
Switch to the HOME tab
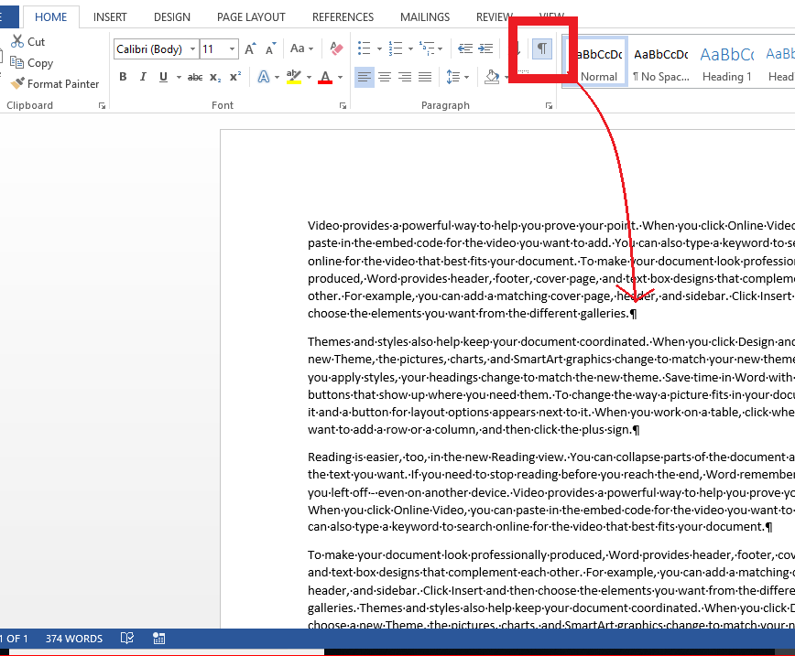50,17
